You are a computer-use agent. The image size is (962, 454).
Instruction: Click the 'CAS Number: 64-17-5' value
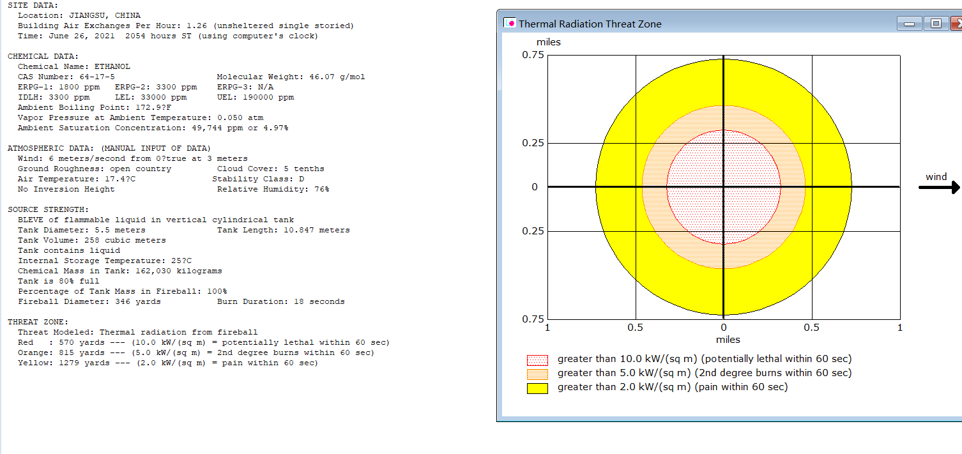click(x=66, y=77)
